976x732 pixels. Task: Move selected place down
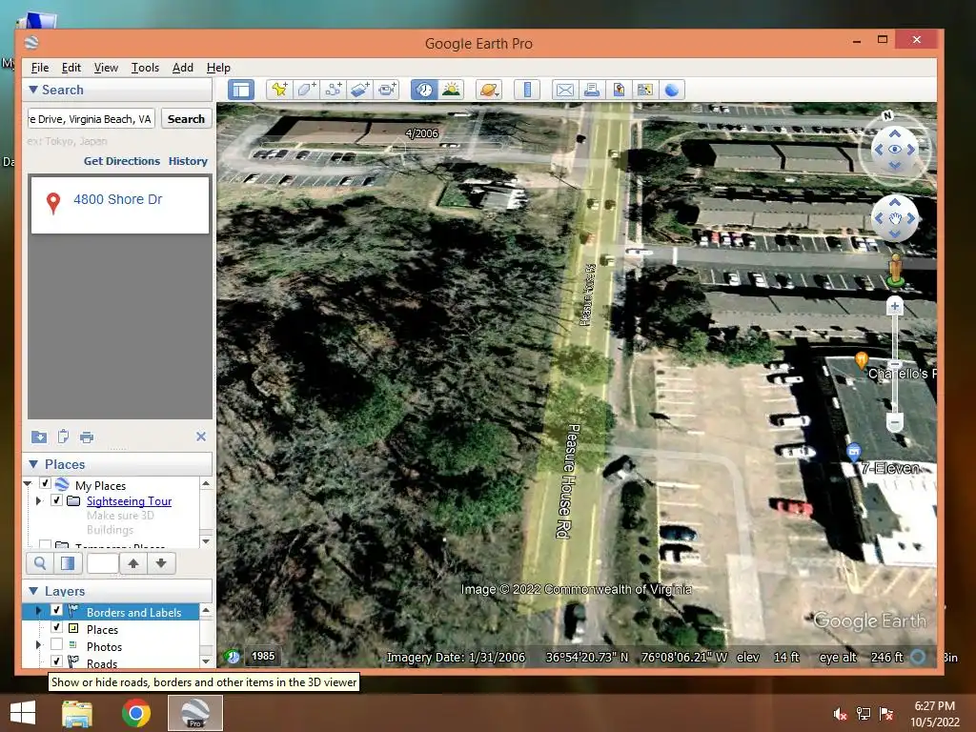tap(161, 563)
